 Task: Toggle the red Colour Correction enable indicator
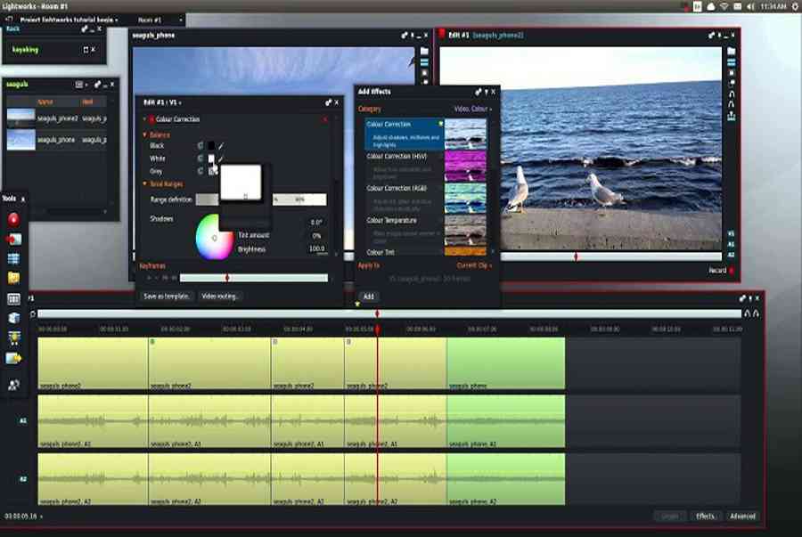(x=151, y=119)
